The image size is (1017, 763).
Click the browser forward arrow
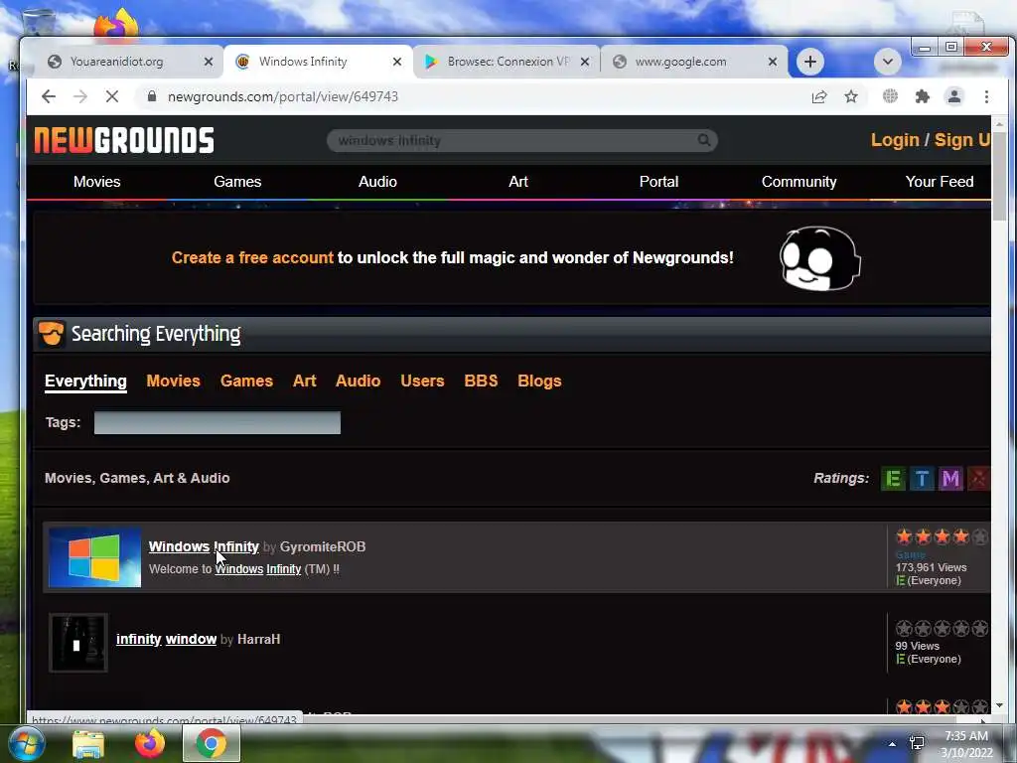(x=80, y=96)
